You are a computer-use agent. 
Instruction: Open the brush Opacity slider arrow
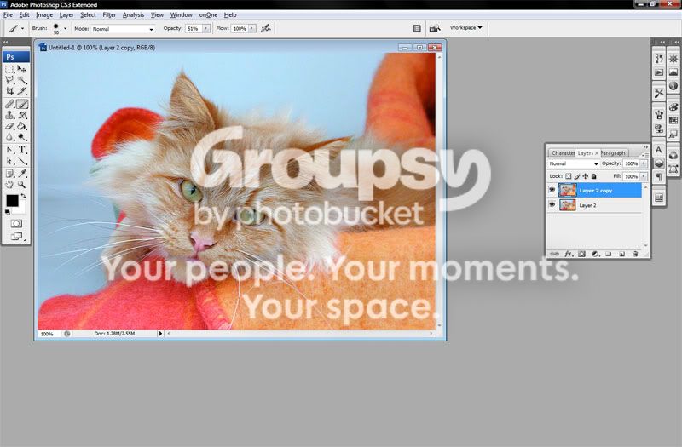pos(205,29)
